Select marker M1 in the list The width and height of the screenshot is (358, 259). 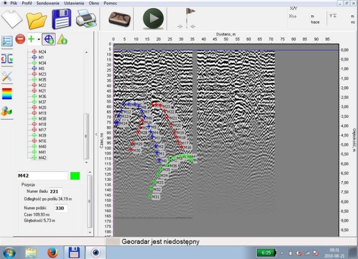coord(41,58)
